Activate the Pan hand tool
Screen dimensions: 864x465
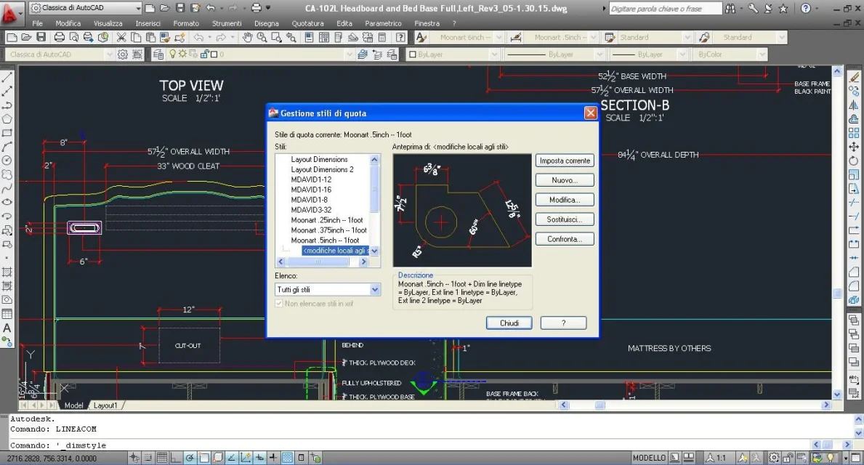247,37
